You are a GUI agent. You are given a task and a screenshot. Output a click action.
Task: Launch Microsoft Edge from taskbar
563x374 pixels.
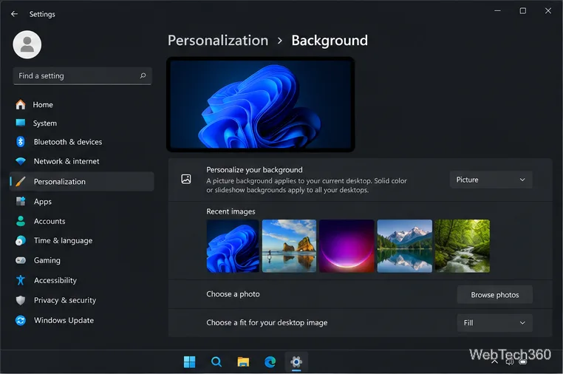pyautogui.click(x=270, y=361)
